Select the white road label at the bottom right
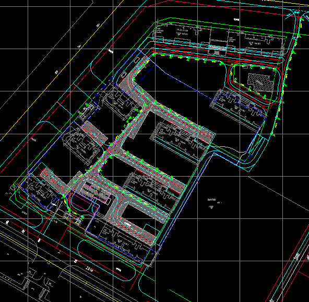The height and width of the screenshot is (302, 309). tap(298, 257)
